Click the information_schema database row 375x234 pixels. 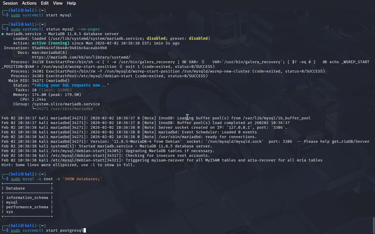(27, 198)
